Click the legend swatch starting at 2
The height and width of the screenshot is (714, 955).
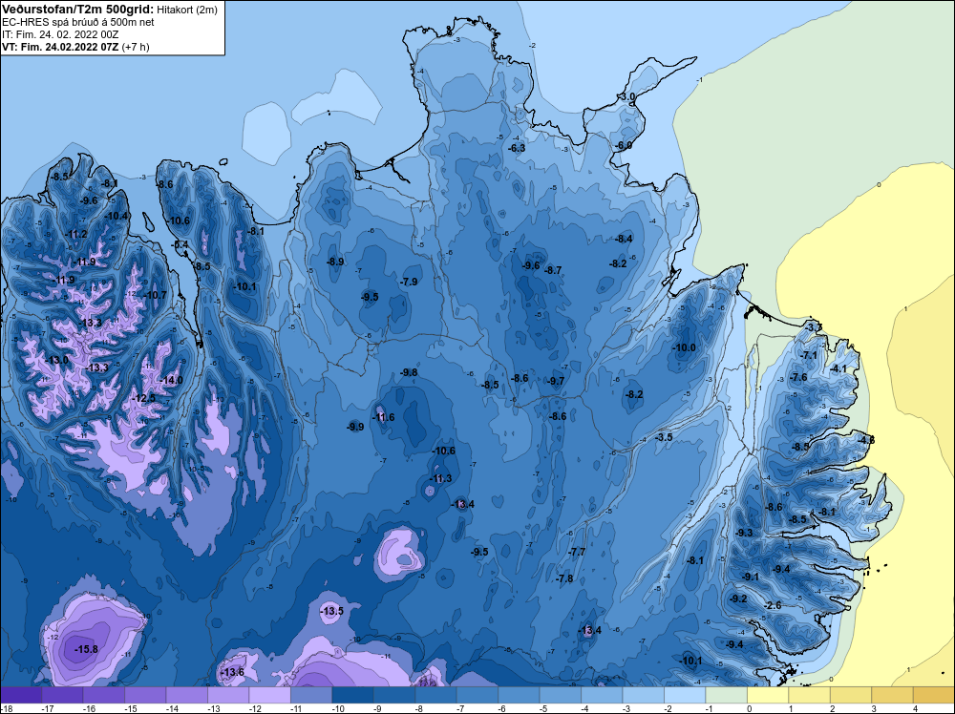(x=850, y=696)
